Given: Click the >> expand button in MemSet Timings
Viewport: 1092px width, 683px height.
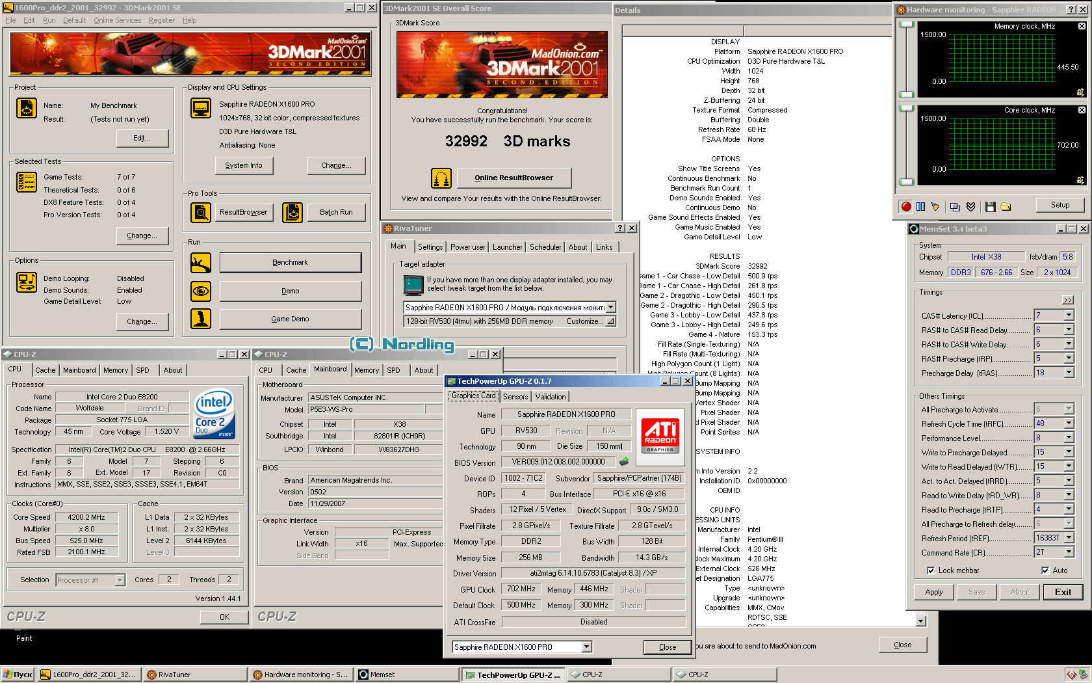Looking at the screenshot, I should (1068, 300).
